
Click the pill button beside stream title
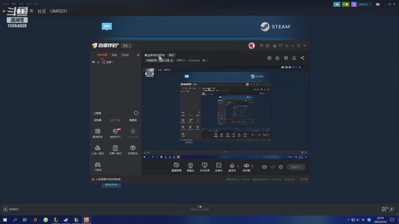coord(171,55)
